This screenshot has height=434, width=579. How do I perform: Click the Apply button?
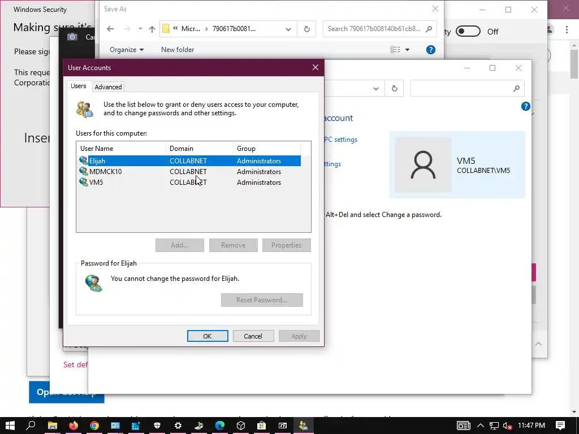(299, 336)
